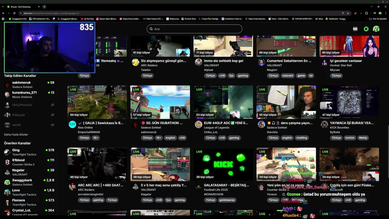Viewport: 389px width, 219px height.
Task: Reload the page with browser refresh icon
Action: click(14, 13)
